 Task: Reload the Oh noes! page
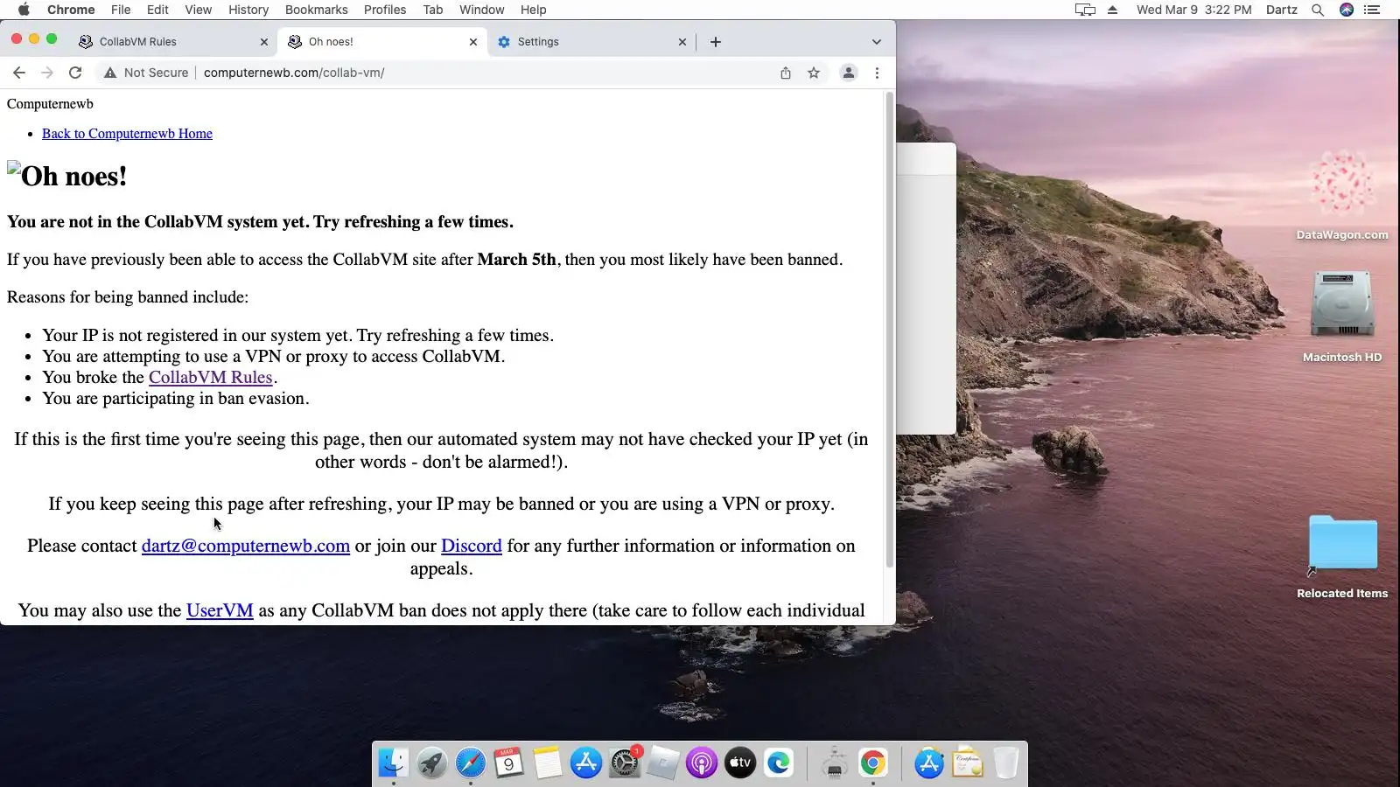click(x=75, y=73)
